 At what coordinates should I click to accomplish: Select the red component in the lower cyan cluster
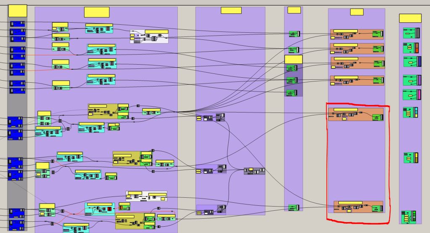coord(110,209)
